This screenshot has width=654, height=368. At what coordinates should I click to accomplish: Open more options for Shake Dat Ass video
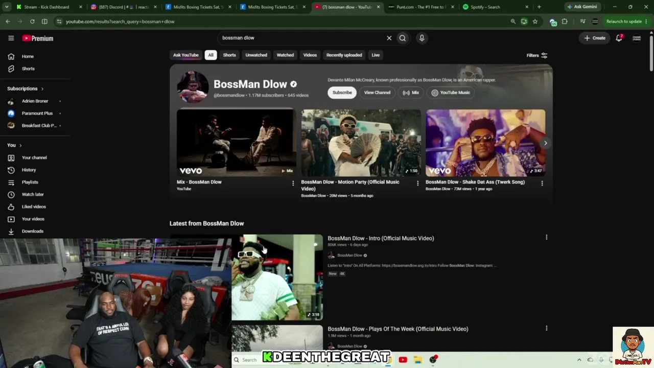click(x=542, y=183)
